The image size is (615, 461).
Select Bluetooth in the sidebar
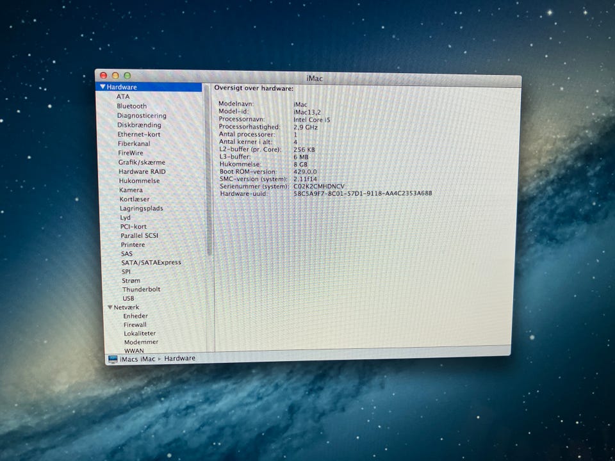(x=132, y=106)
